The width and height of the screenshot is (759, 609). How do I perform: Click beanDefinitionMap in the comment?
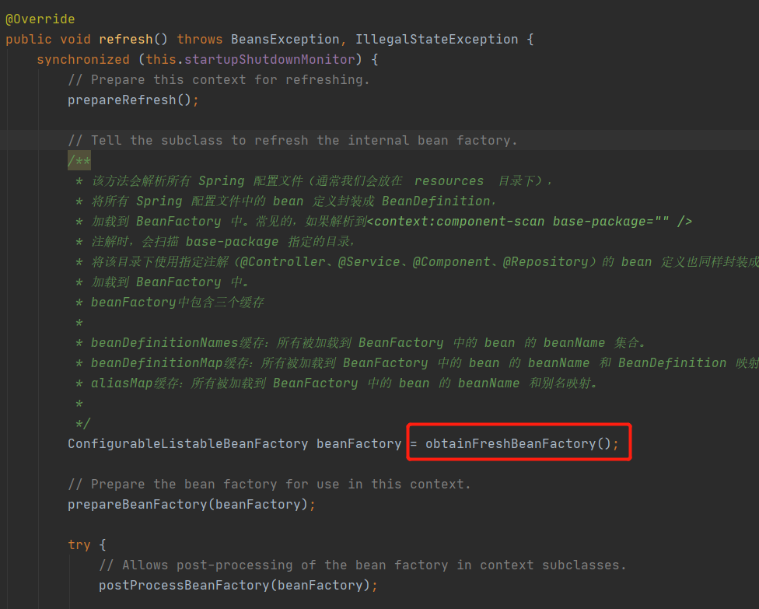[157, 363]
